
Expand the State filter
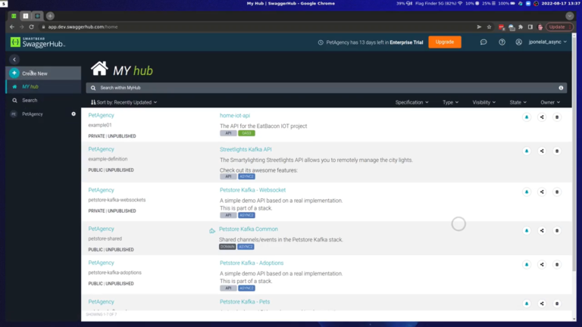(518, 102)
